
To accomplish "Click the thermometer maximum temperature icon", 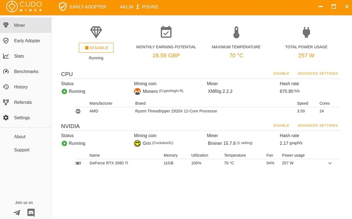I will (x=236, y=32).
